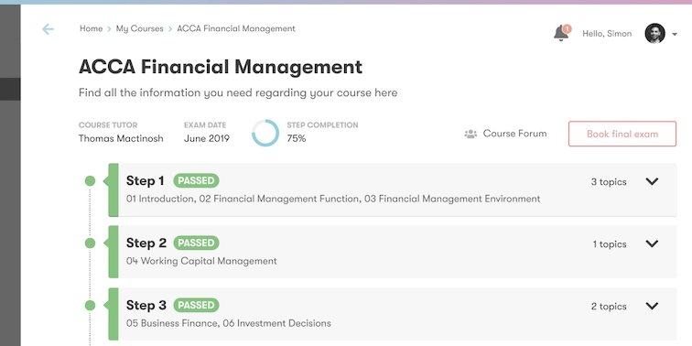Click the back arrow icon
The image size is (692, 346).
coord(48,29)
